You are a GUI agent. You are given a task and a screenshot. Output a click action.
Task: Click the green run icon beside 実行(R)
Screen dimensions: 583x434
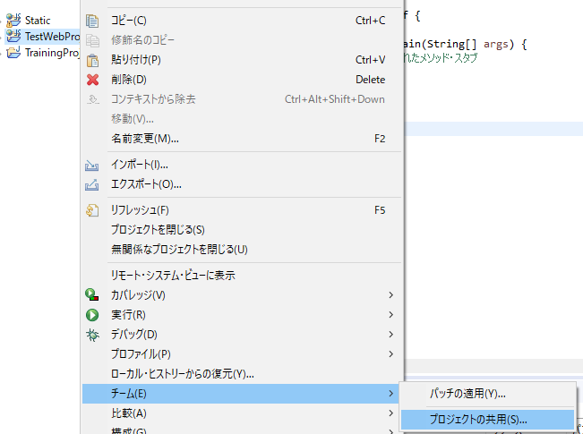tap(92, 315)
